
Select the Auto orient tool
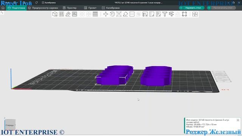68,14
